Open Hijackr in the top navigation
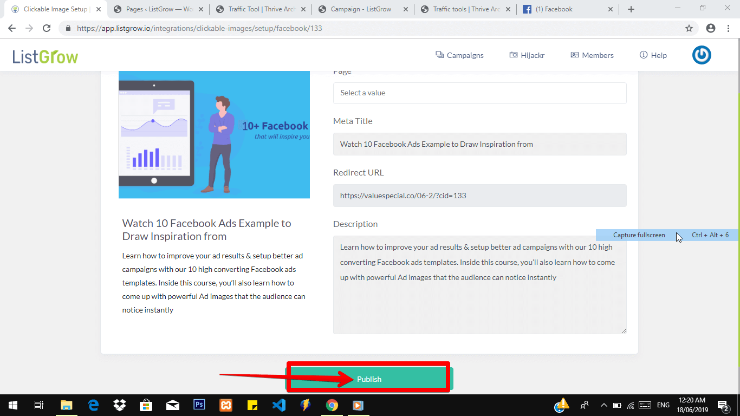This screenshot has width=740, height=416. click(x=527, y=55)
